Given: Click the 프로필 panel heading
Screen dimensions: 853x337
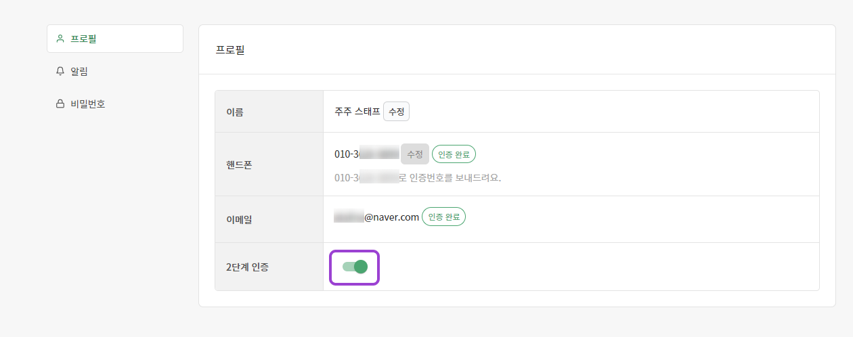Looking at the screenshot, I should click(230, 50).
